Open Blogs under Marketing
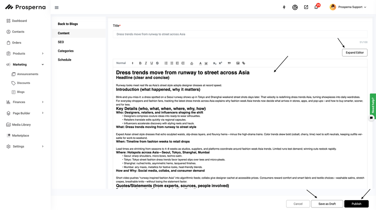This screenshot has width=376, height=210. pyautogui.click(x=20, y=92)
